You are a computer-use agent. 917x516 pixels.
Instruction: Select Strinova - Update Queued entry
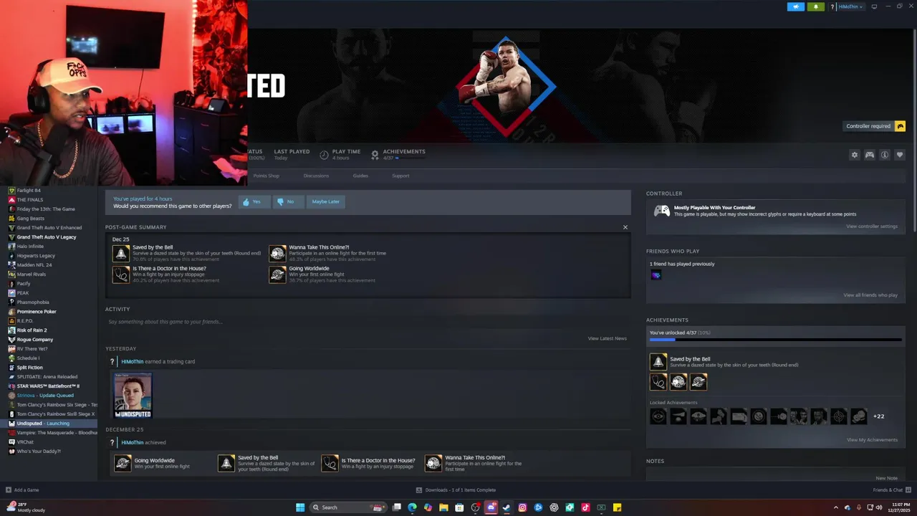coord(45,396)
